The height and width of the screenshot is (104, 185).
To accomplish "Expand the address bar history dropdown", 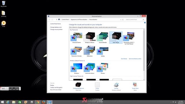I will pos(121,20).
